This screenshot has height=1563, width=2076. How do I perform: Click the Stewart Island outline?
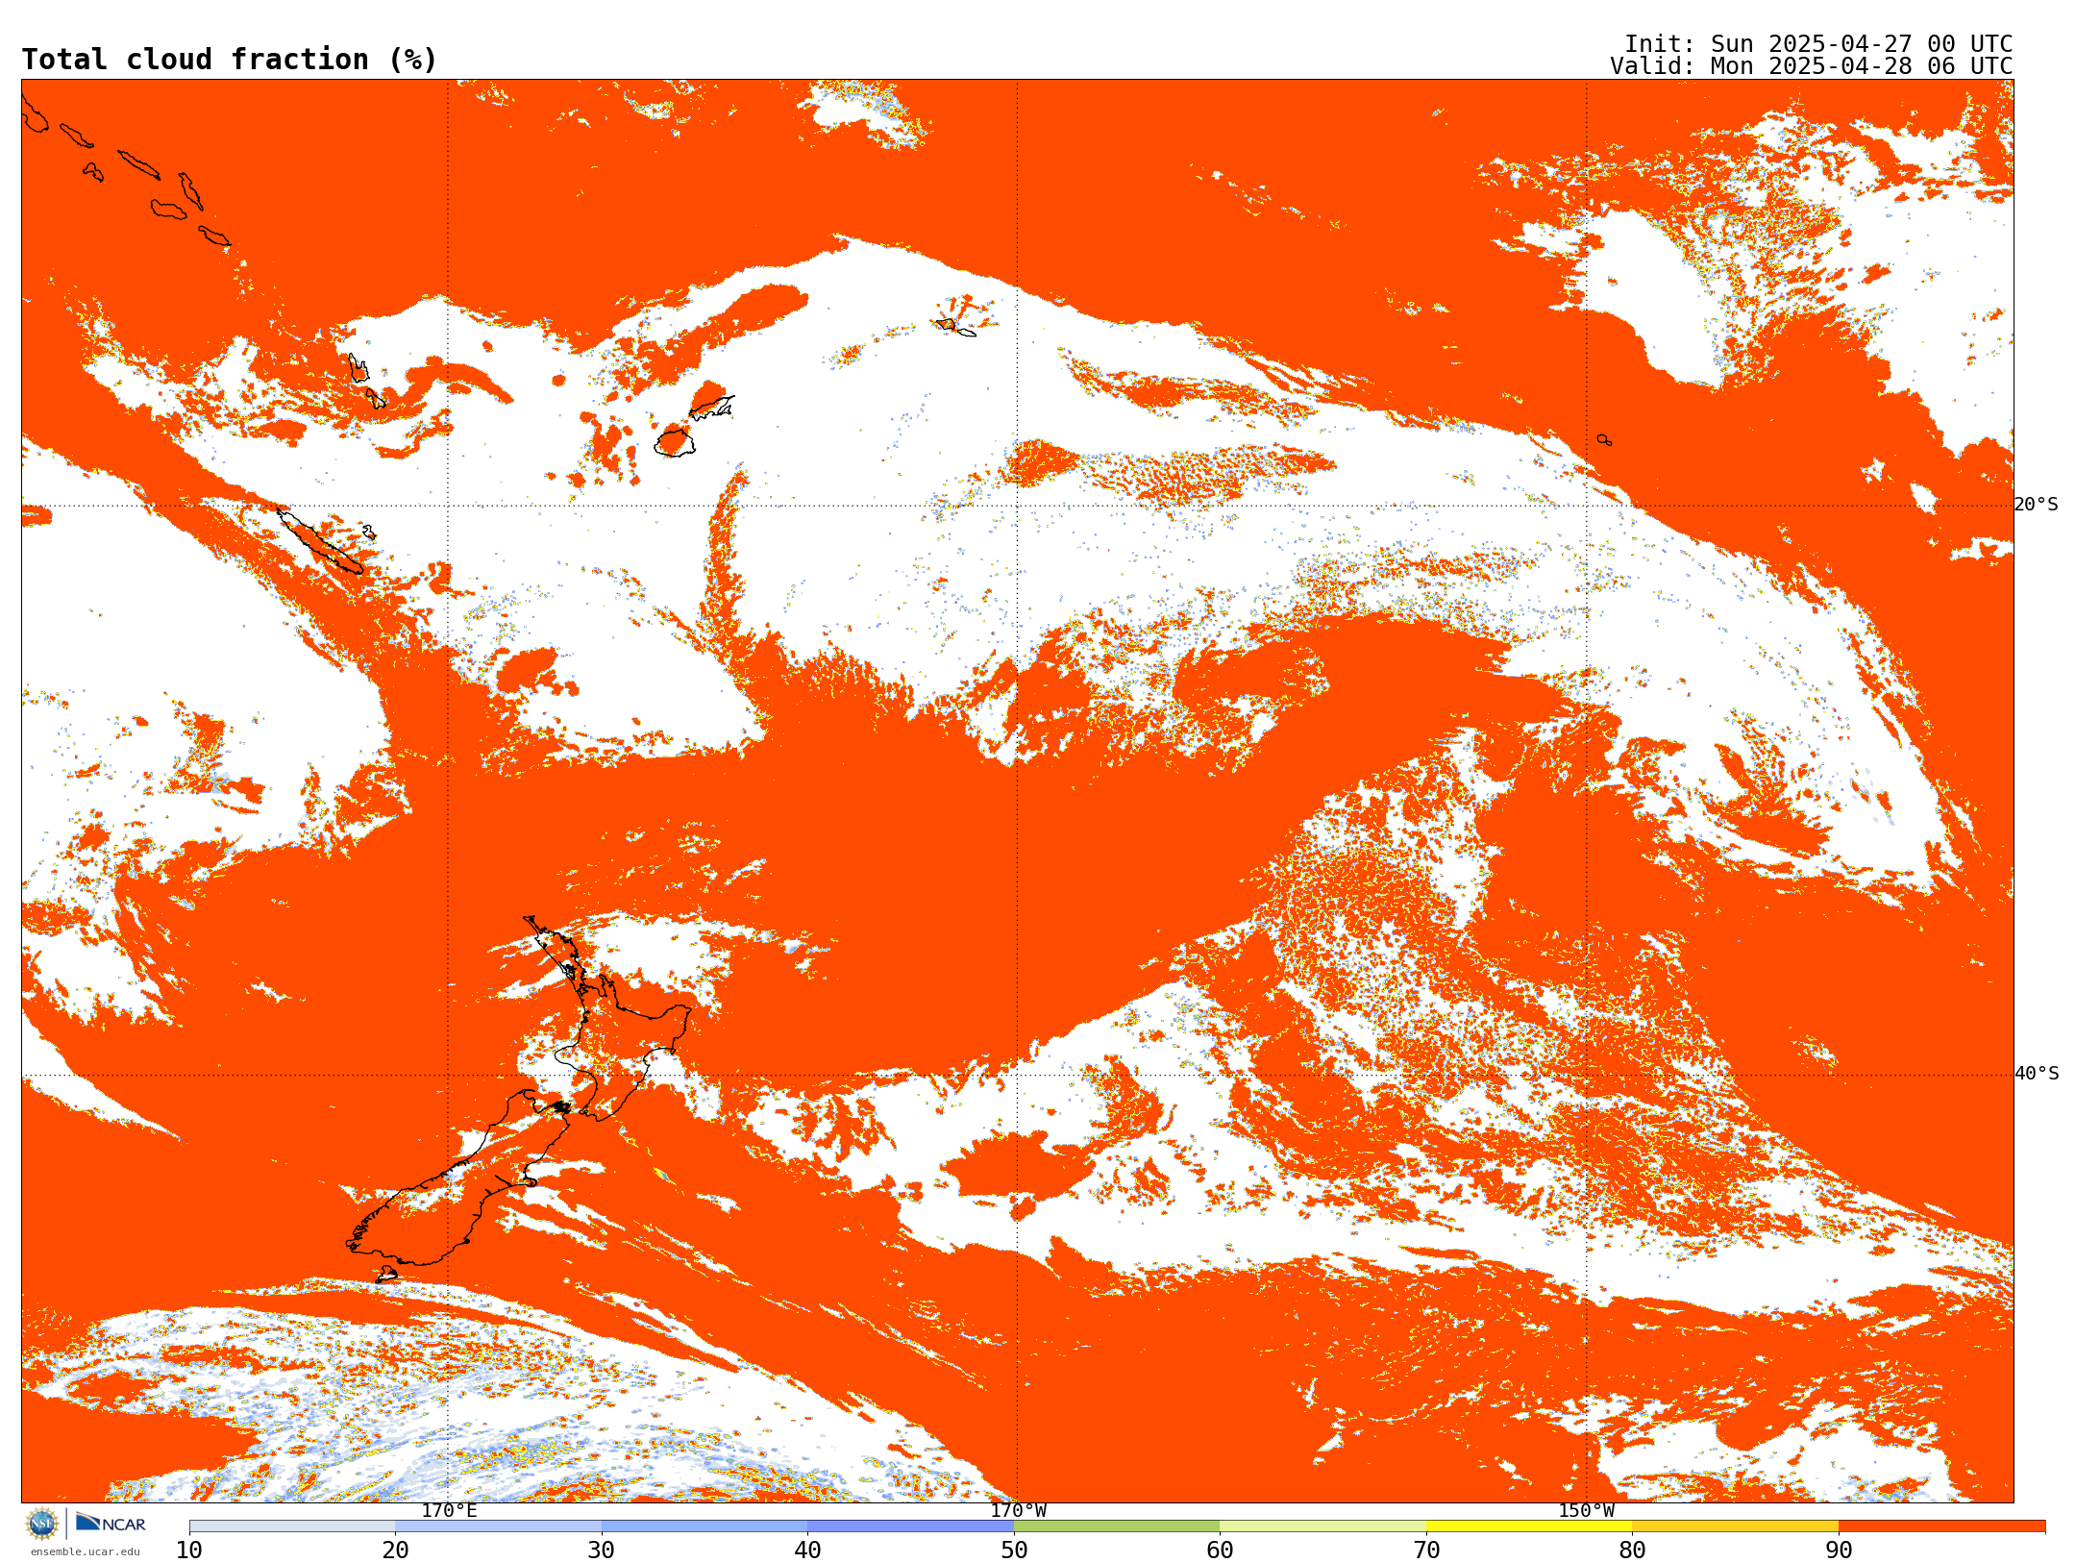click(x=386, y=1275)
